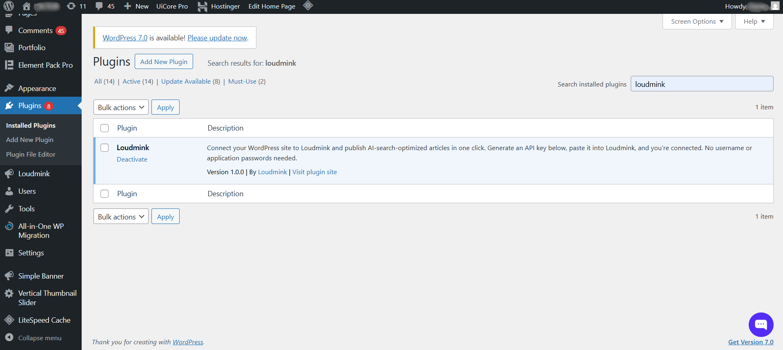Viewport: 783px width, 350px height.
Task: Click Edit Home Page in admin bar
Action: point(272,6)
